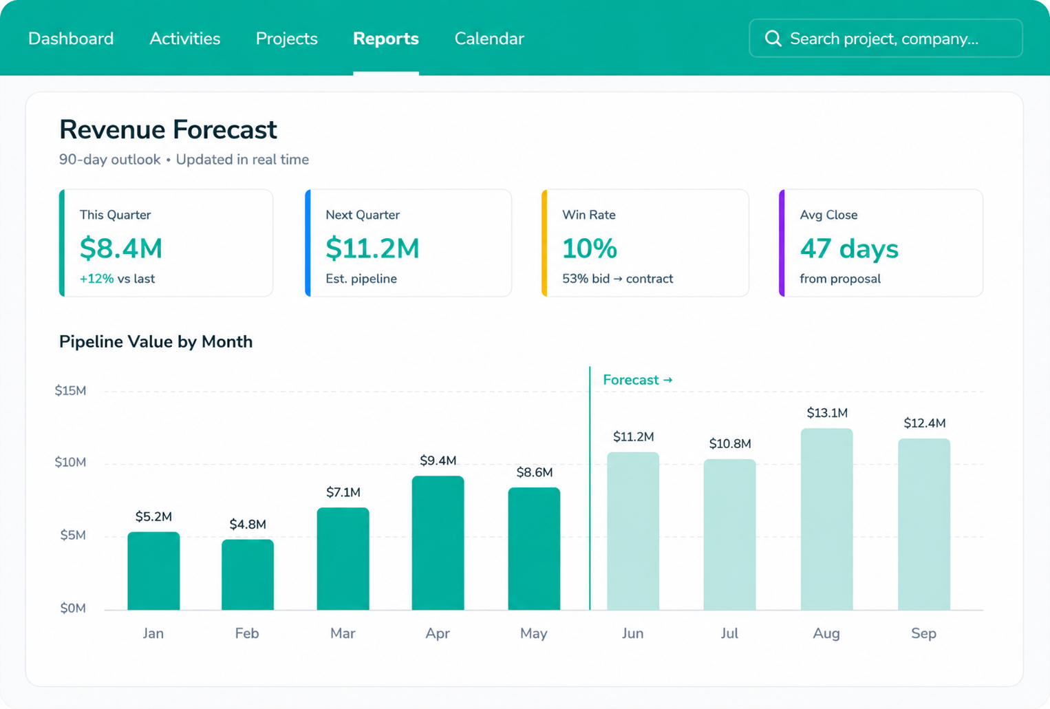The image size is (1050, 709).
Task: Select the Apr bar in chart
Action: 438,542
